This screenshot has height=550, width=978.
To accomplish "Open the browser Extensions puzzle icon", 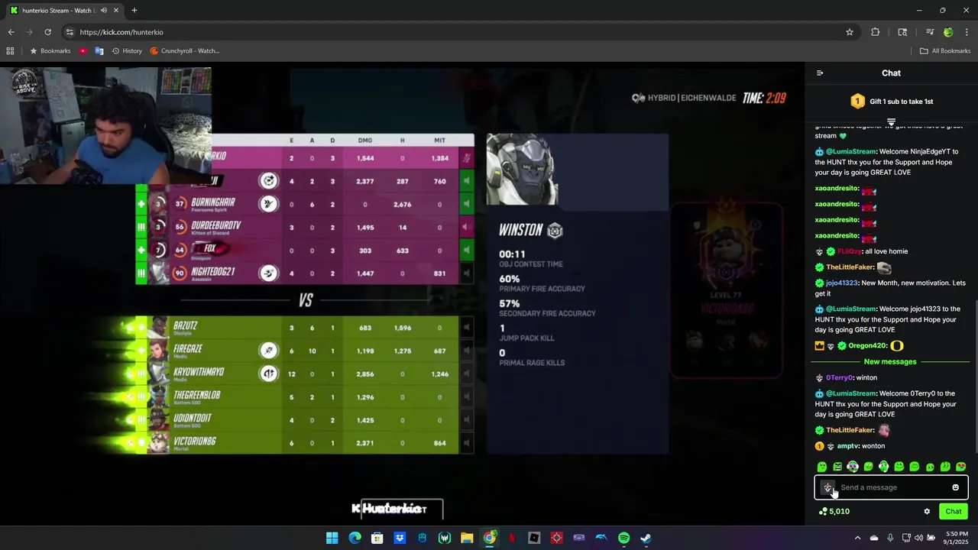I will [876, 32].
